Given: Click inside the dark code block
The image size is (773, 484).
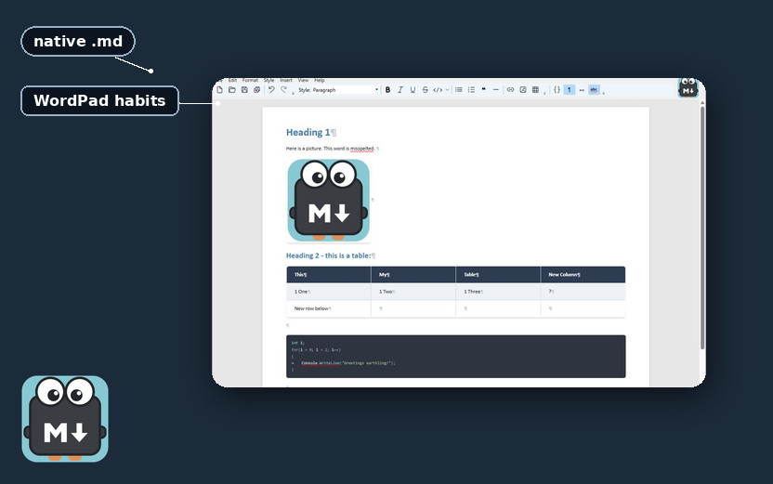Looking at the screenshot, I should tap(456, 357).
